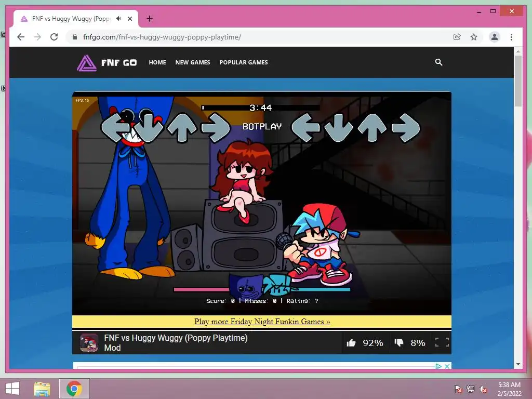Click the padlock site info icon

click(x=75, y=37)
